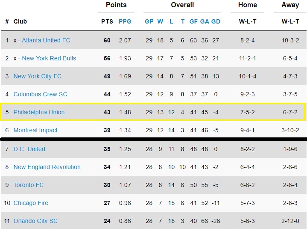Sort standings by L column header

(x=171, y=21)
